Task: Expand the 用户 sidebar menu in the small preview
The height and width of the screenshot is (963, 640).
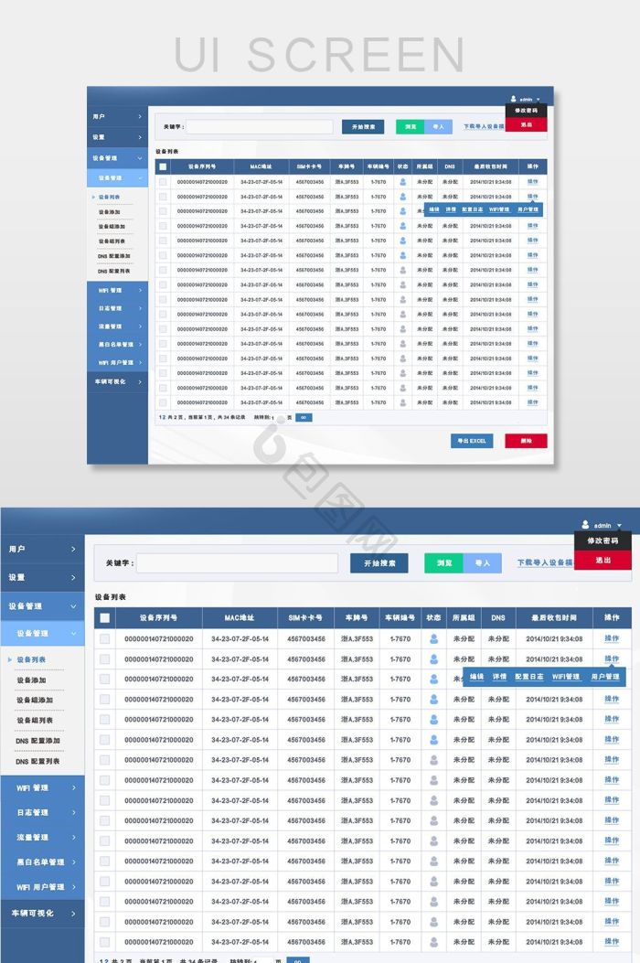Action: pos(117,116)
